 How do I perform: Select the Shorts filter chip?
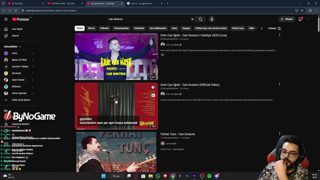(x=91, y=28)
